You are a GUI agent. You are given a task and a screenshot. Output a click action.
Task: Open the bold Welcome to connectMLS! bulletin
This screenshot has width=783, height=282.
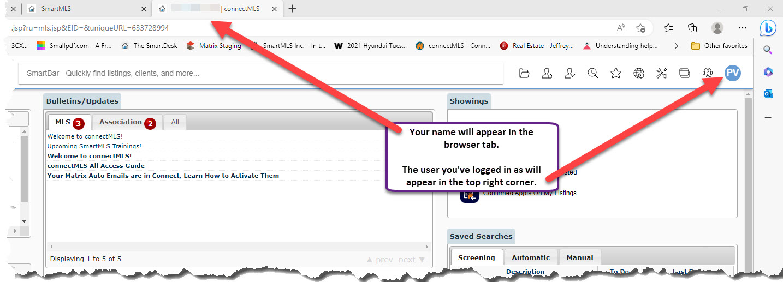click(x=89, y=156)
